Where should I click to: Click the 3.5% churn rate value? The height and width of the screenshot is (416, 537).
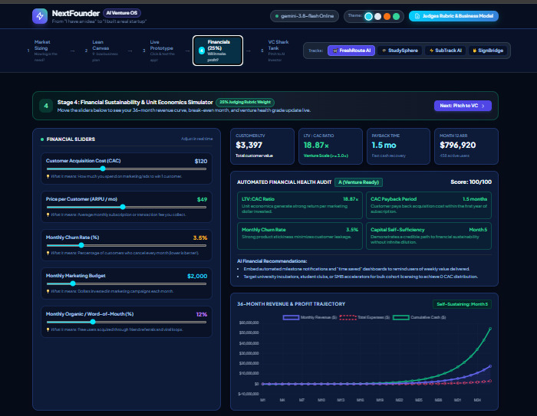(x=200, y=237)
